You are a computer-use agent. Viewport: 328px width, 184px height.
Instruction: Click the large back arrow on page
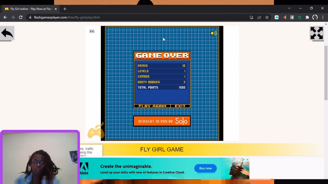pyautogui.click(x=7, y=33)
